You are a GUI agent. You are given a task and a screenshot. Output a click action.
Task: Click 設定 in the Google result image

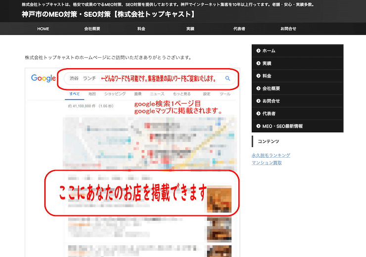coord(207,94)
